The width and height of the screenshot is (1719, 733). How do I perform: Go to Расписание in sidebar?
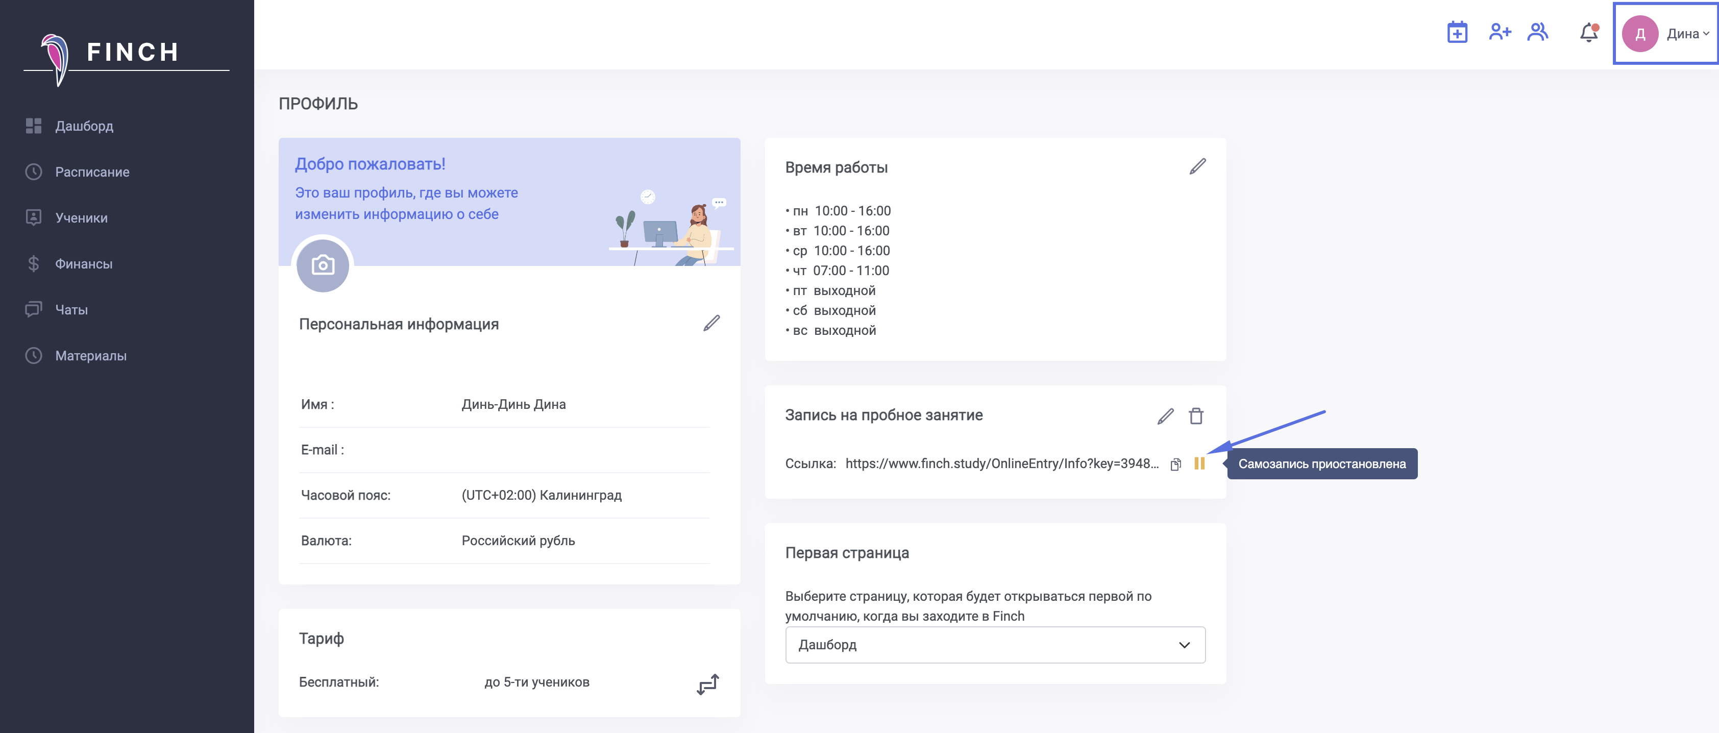92,172
